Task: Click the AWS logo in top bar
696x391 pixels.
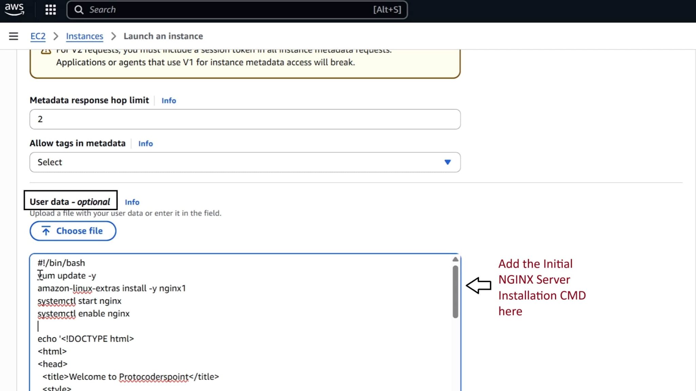Action: [14, 9]
